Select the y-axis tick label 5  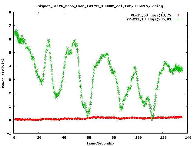10,53
